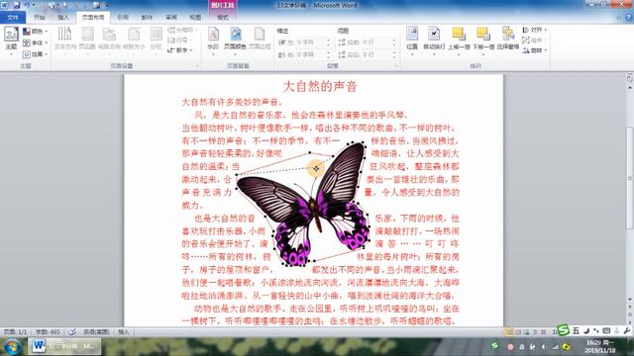
Task: Select the 页面布局 (Page Layout) tab
Action: (93, 18)
